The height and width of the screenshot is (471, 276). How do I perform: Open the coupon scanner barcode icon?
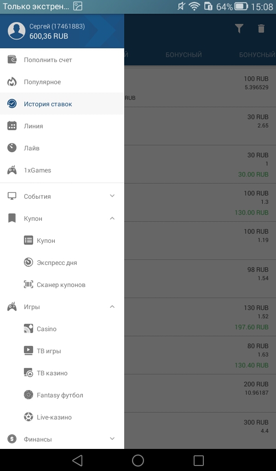[29, 285]
